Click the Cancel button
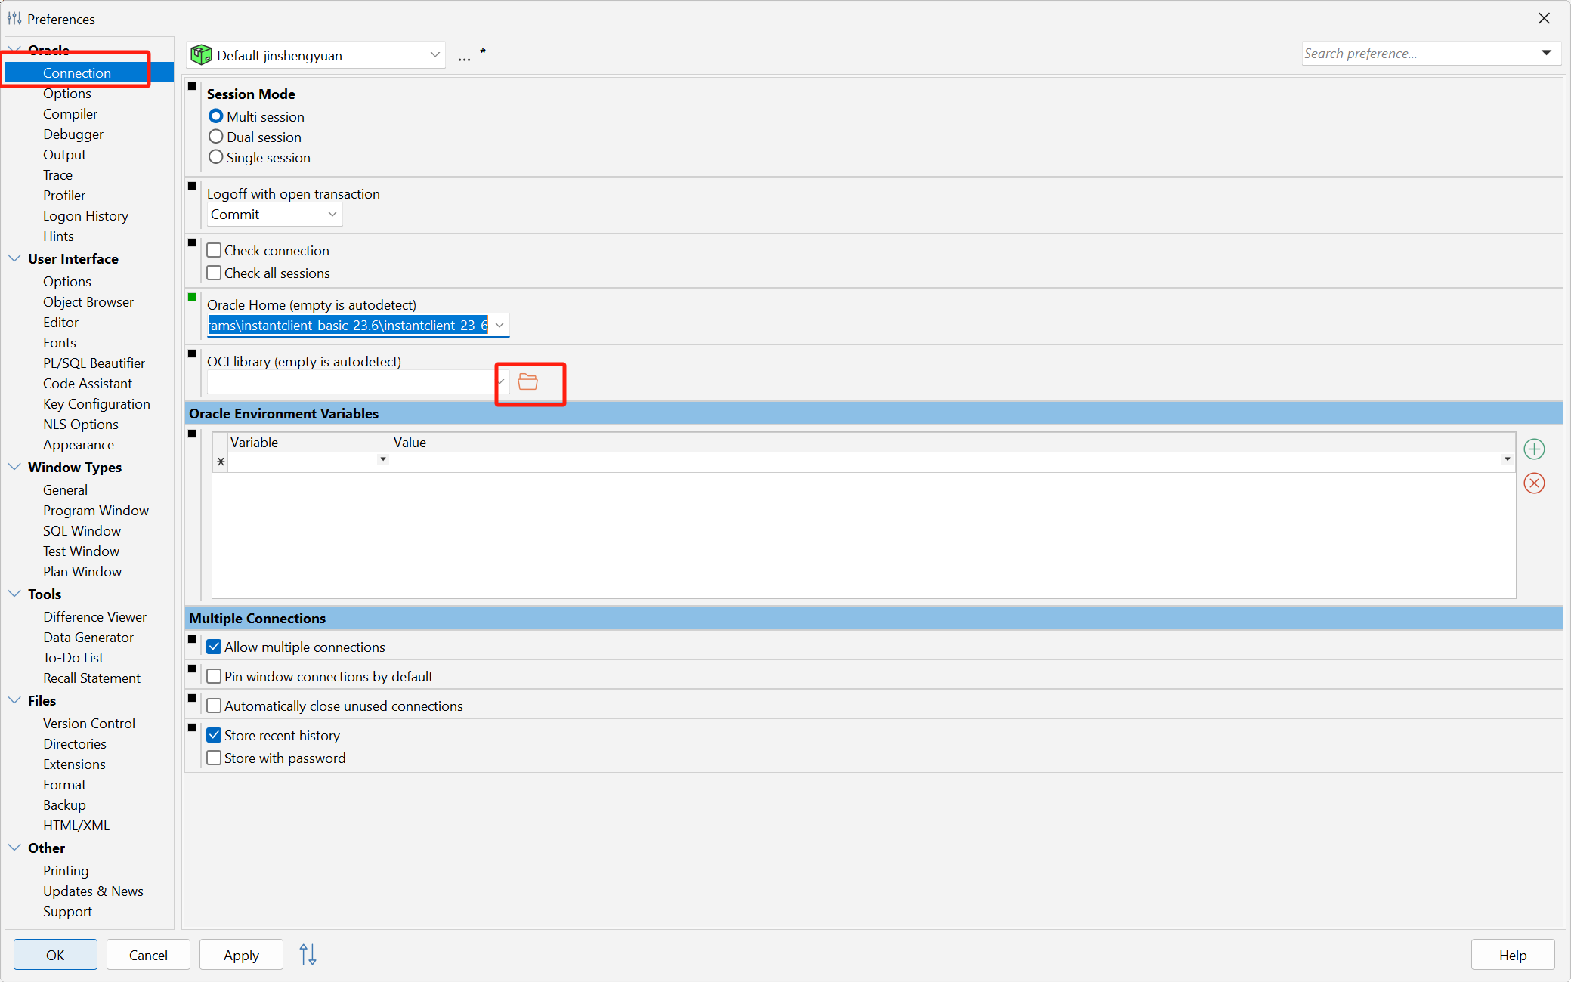 148,955
